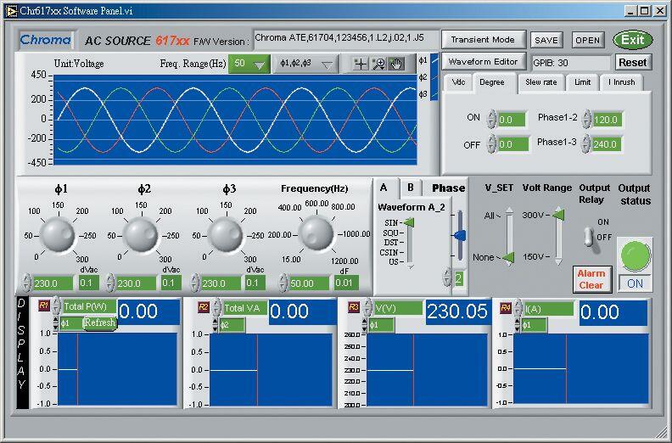Click the R4 display channel icon
Screen dimensions: 672x443
pos(506,306)
